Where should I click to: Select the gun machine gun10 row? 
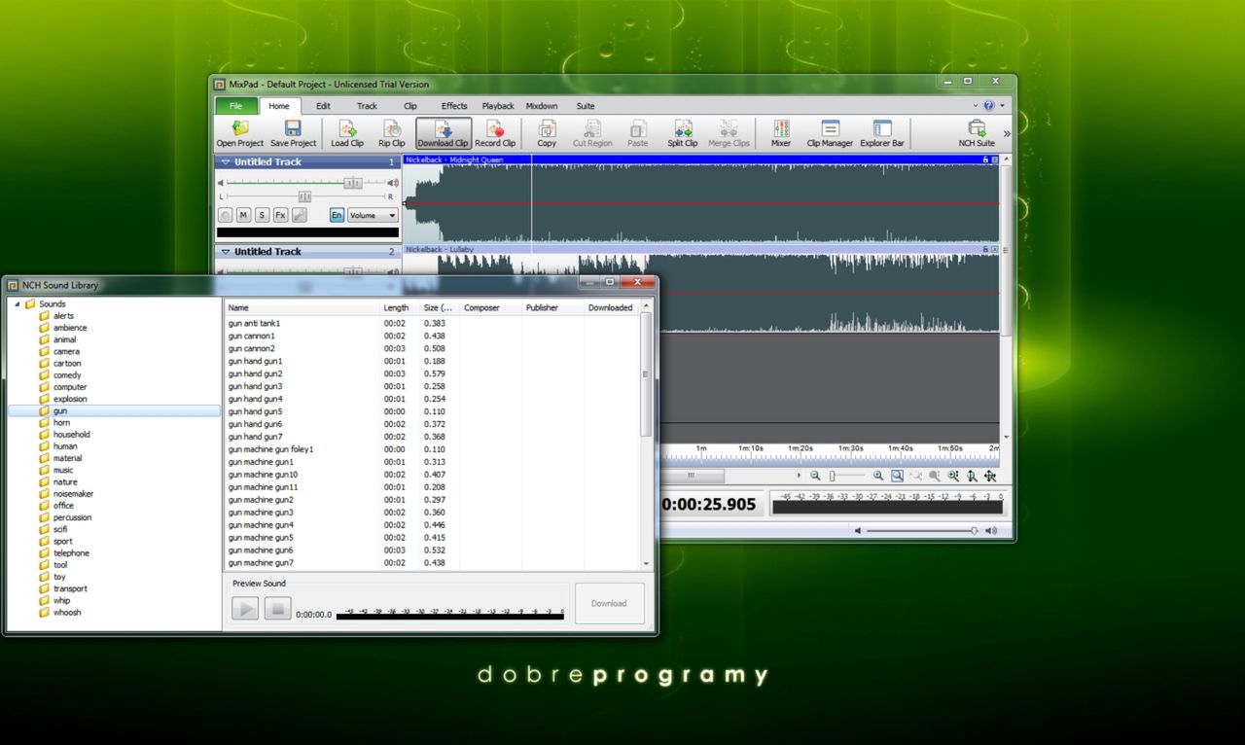(432, 475)
